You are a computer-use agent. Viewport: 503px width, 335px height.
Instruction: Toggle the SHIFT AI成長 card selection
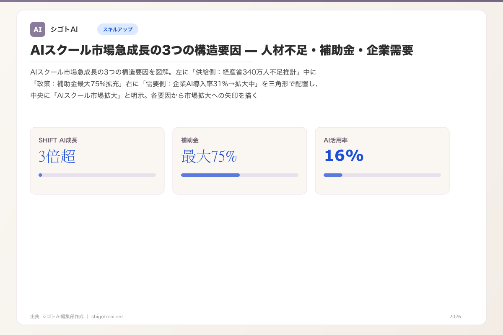click(x=97, y=160)
